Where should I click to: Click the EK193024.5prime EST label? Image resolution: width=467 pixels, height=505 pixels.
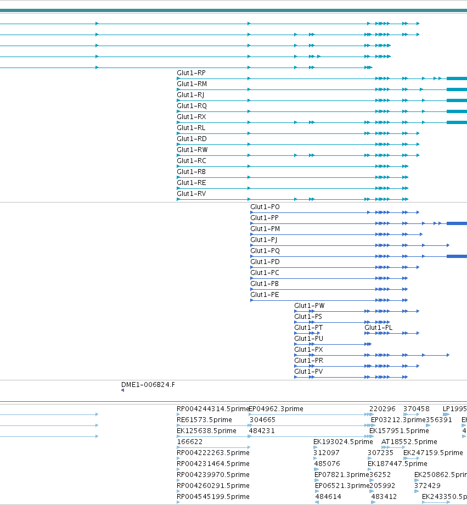pyautogui.click(x=343, y=441)
